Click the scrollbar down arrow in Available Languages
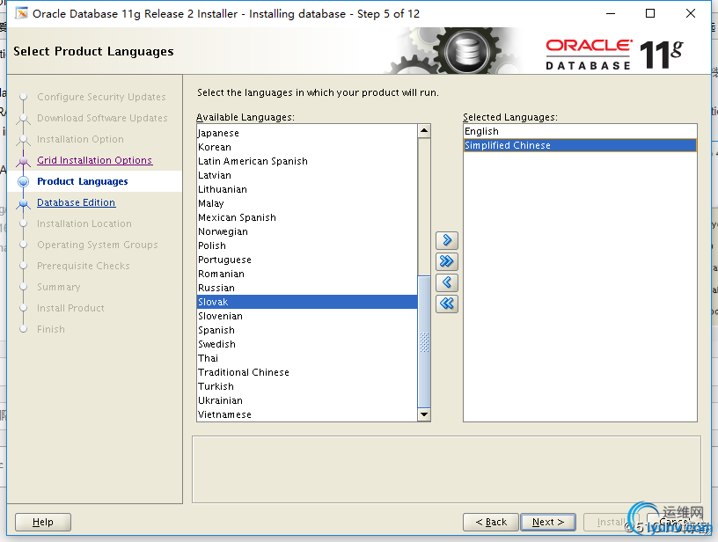This screenshot has width=718, height=542. (x=424, y=414)
